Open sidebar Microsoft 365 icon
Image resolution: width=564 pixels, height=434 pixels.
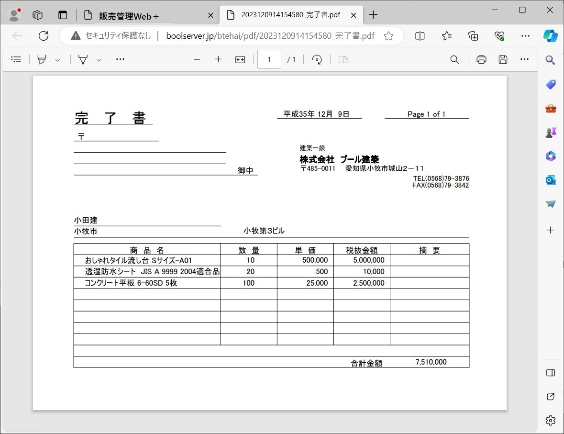click(550, 156)
